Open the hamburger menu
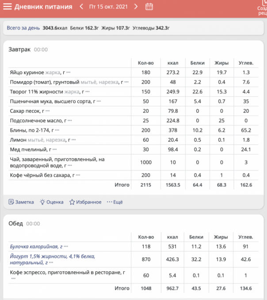Viewport: 267px width, 300px height. point(7,7)
